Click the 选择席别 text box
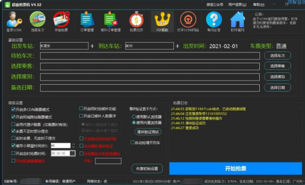 tap(150, 77)
